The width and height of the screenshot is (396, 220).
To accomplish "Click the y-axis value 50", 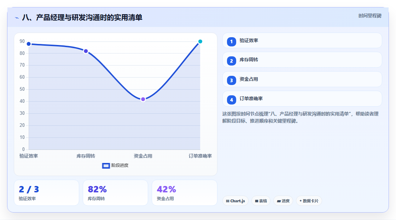I will [22, 89].
